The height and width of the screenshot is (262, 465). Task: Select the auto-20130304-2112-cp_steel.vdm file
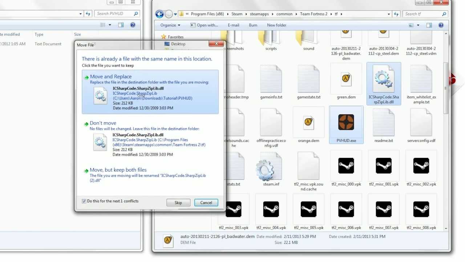[421, 44]
